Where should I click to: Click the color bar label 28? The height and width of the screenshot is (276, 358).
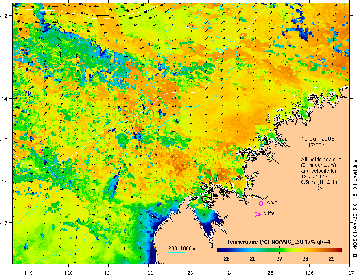[305, 259]
